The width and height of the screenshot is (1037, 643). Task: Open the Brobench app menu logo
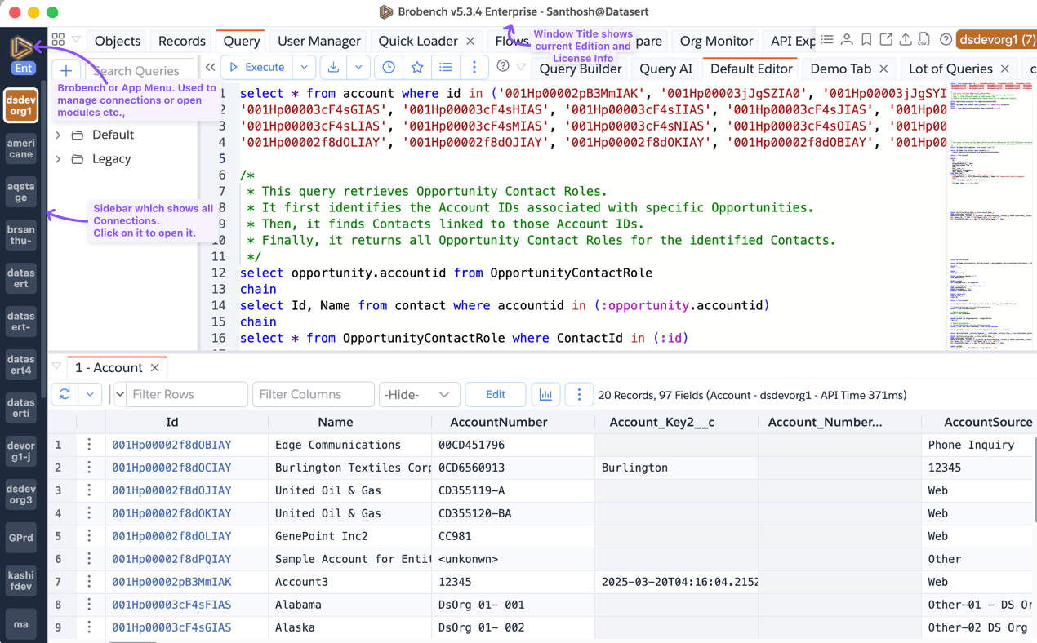pyautogui.click(x=21, y=47)
